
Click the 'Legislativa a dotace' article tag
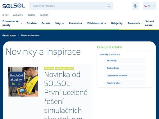coord(64,68)
